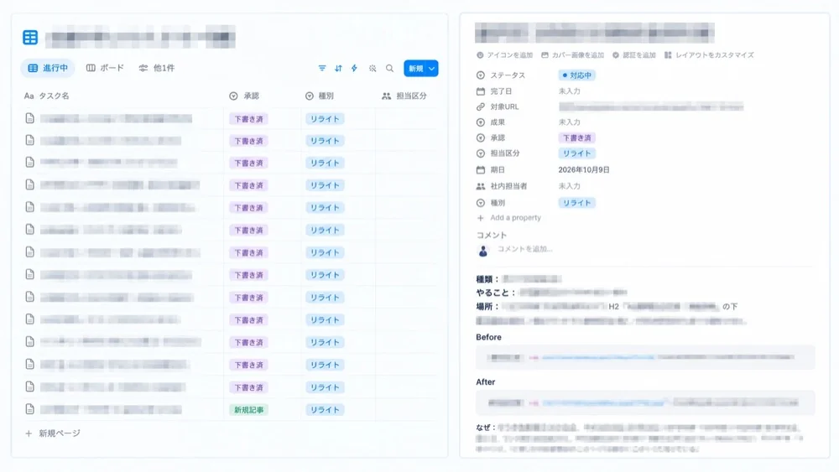Open the 承認 column header menu
Screen dimensions: 839x472
244,96
